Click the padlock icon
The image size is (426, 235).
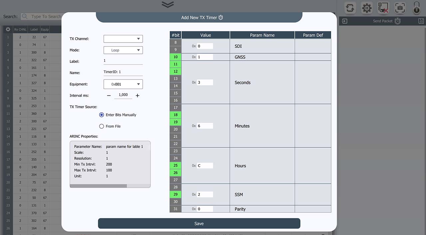[x=416, y=8]
